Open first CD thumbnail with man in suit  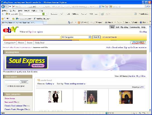coord(55,97)
